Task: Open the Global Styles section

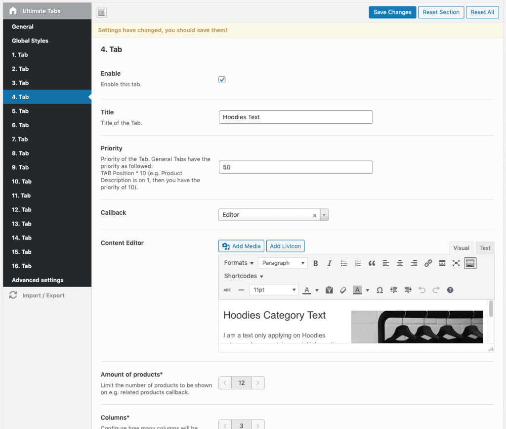Action: (47, 41)
